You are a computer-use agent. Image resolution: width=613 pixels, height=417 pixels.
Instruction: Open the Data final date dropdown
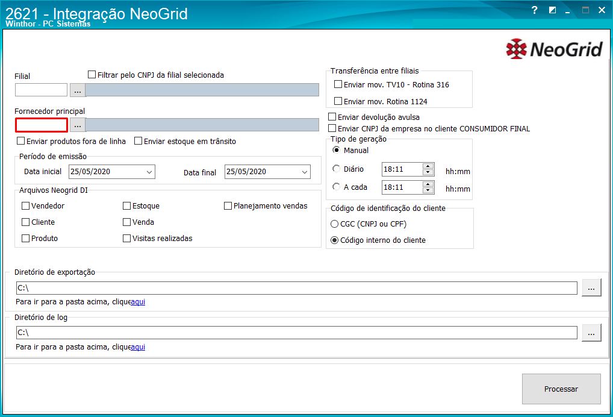305,172
